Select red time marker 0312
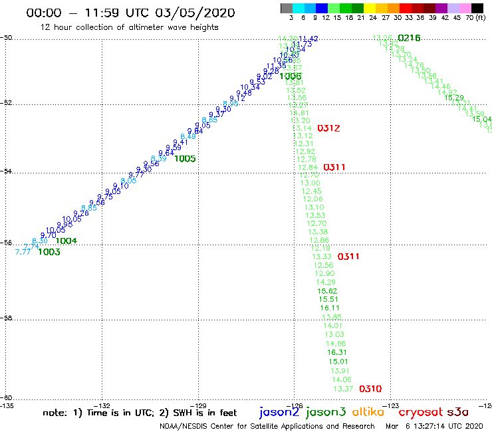 tap(328, 128)
